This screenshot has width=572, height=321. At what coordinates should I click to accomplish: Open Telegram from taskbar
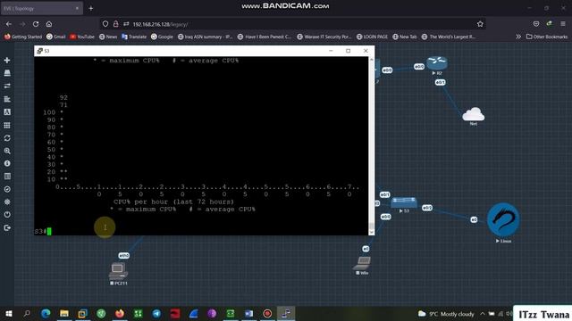(x=156, y=313)
